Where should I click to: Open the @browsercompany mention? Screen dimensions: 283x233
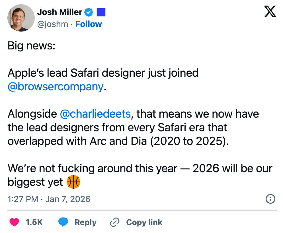click(x=56, y=87)
